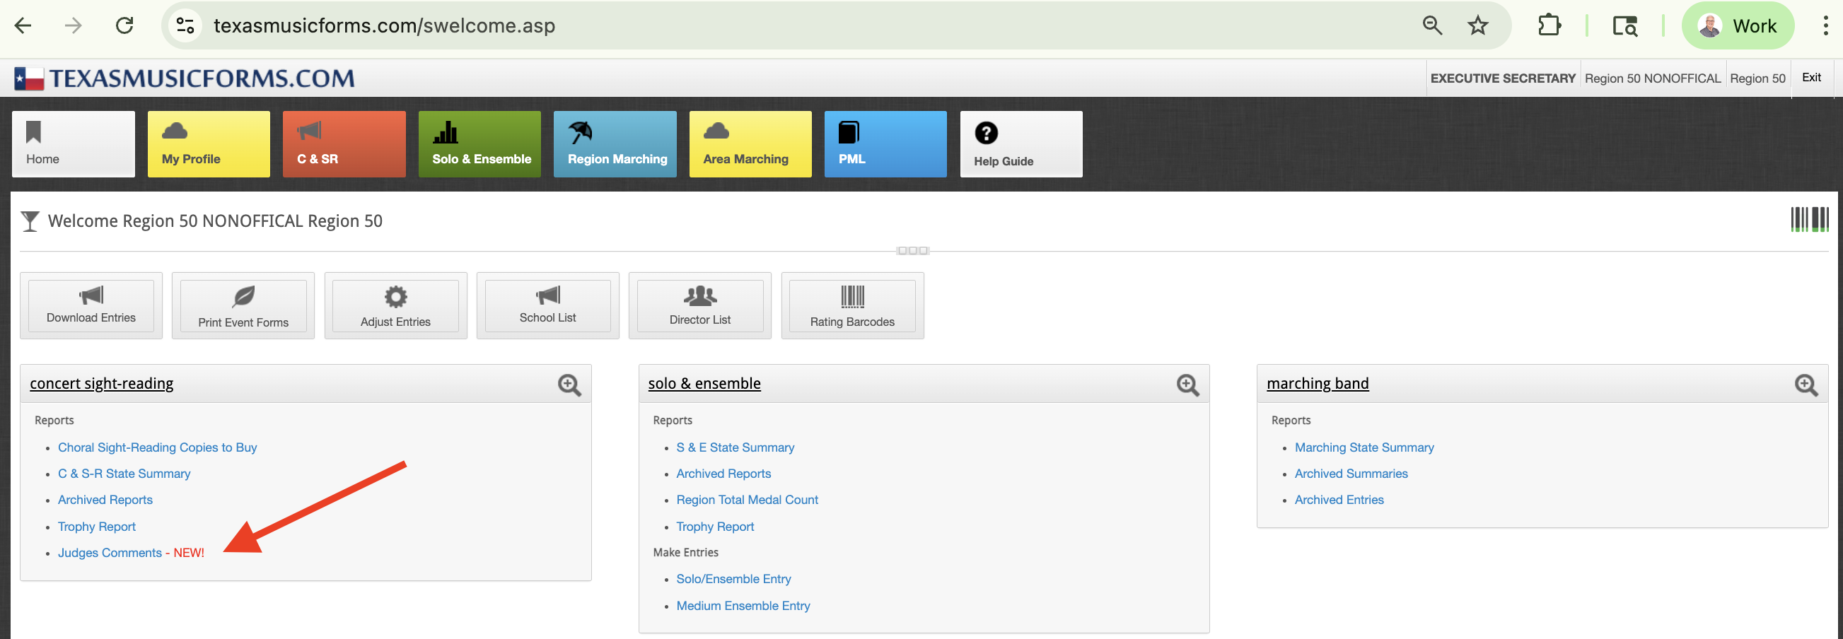Image resolution: width=1843 pixels, height=639 pixels.
Task: Open the Medium Ensemble Entry link
Action: click(x=743, y=606)
